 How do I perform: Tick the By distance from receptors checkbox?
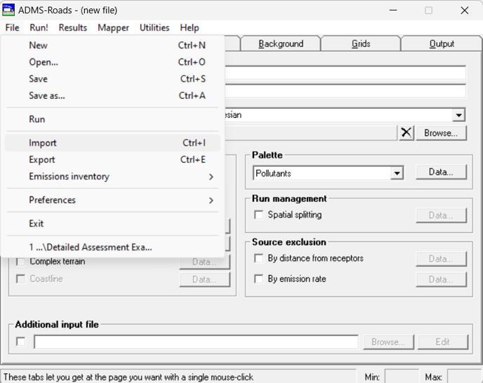click(258, 258)
